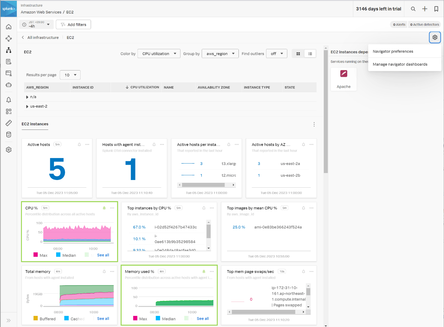Open the Infrastructure hierarchy icon in sidebar
Viewport: 444px width, 327px height.
9,50
